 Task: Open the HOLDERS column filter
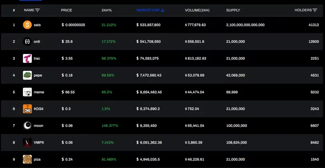click(315, 10)
